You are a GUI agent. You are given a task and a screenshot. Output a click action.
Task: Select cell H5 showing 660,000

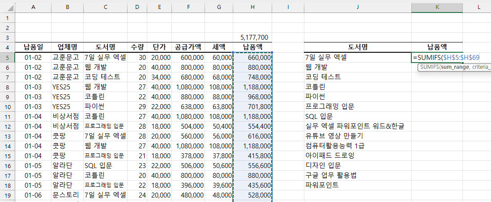pos(252,57)
